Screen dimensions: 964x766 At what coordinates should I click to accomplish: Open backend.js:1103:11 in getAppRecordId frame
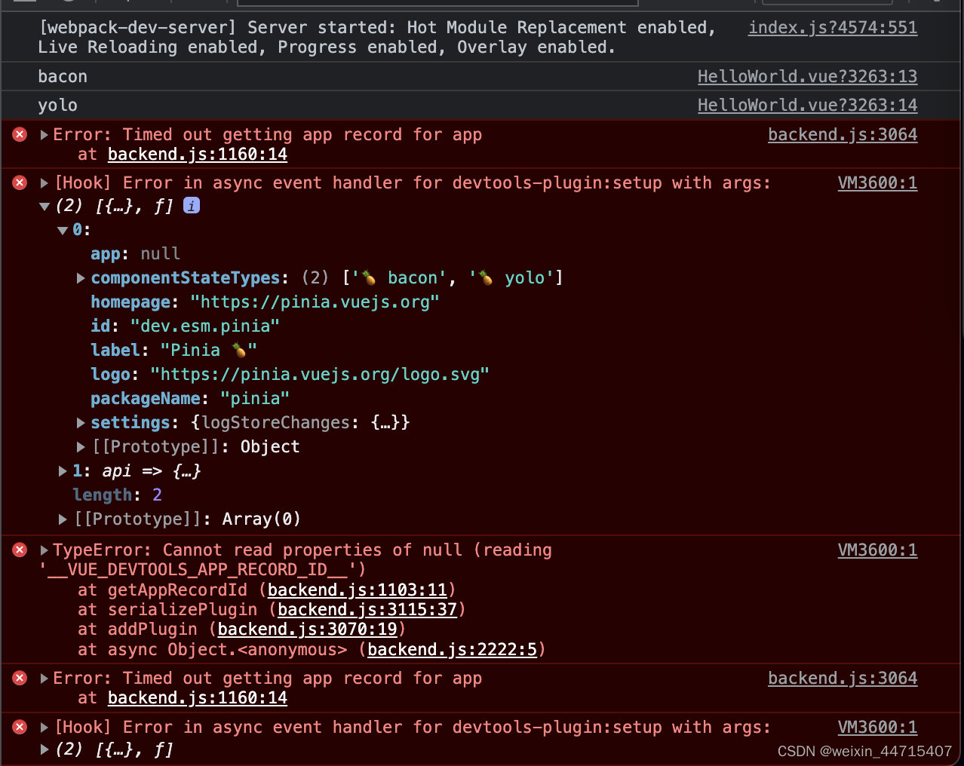click(x=356, y=590)
